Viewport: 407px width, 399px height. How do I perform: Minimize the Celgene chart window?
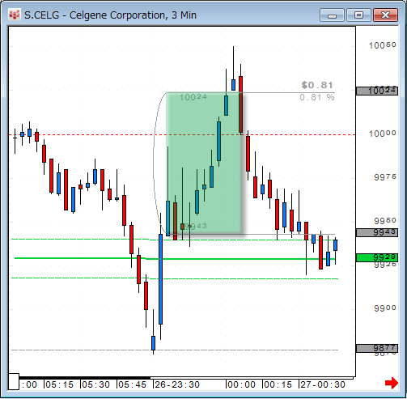pyautogui.click(x=332, y=15)
